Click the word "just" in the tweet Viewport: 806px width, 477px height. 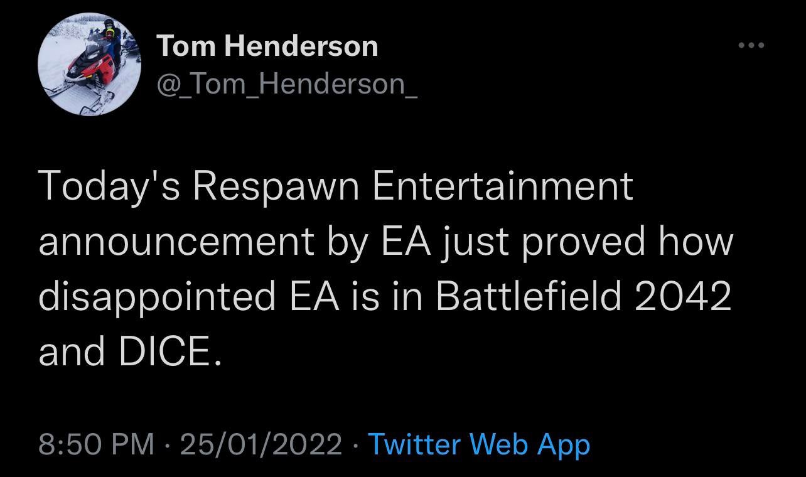pos(476,243)
